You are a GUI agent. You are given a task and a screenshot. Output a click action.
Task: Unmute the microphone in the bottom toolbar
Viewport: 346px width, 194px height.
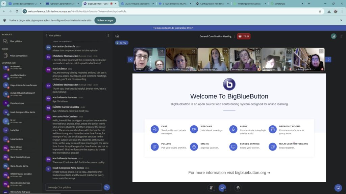click(211, 188)
